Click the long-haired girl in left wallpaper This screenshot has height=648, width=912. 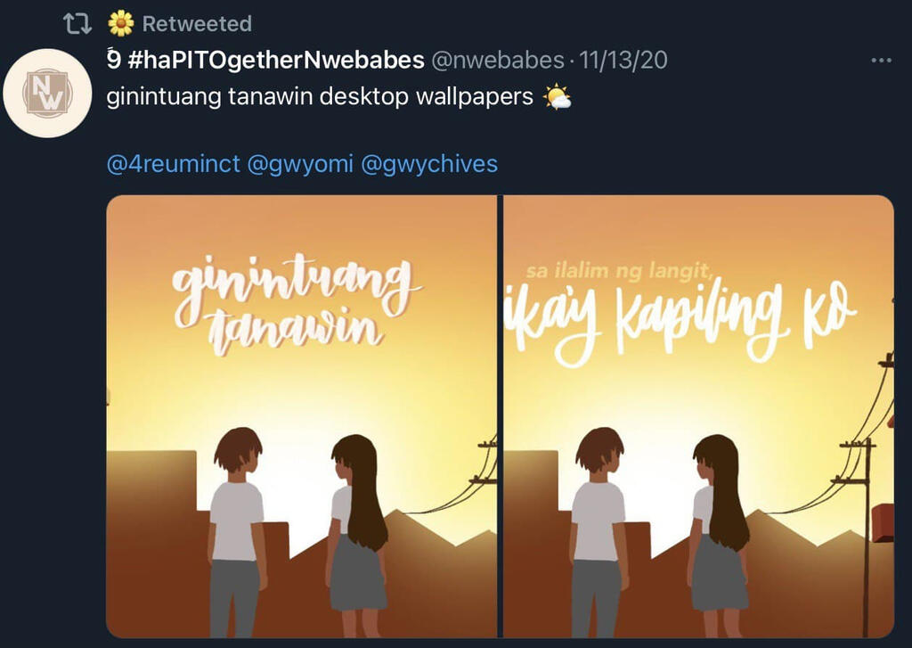pyautogui.click(x=356, y=535)
